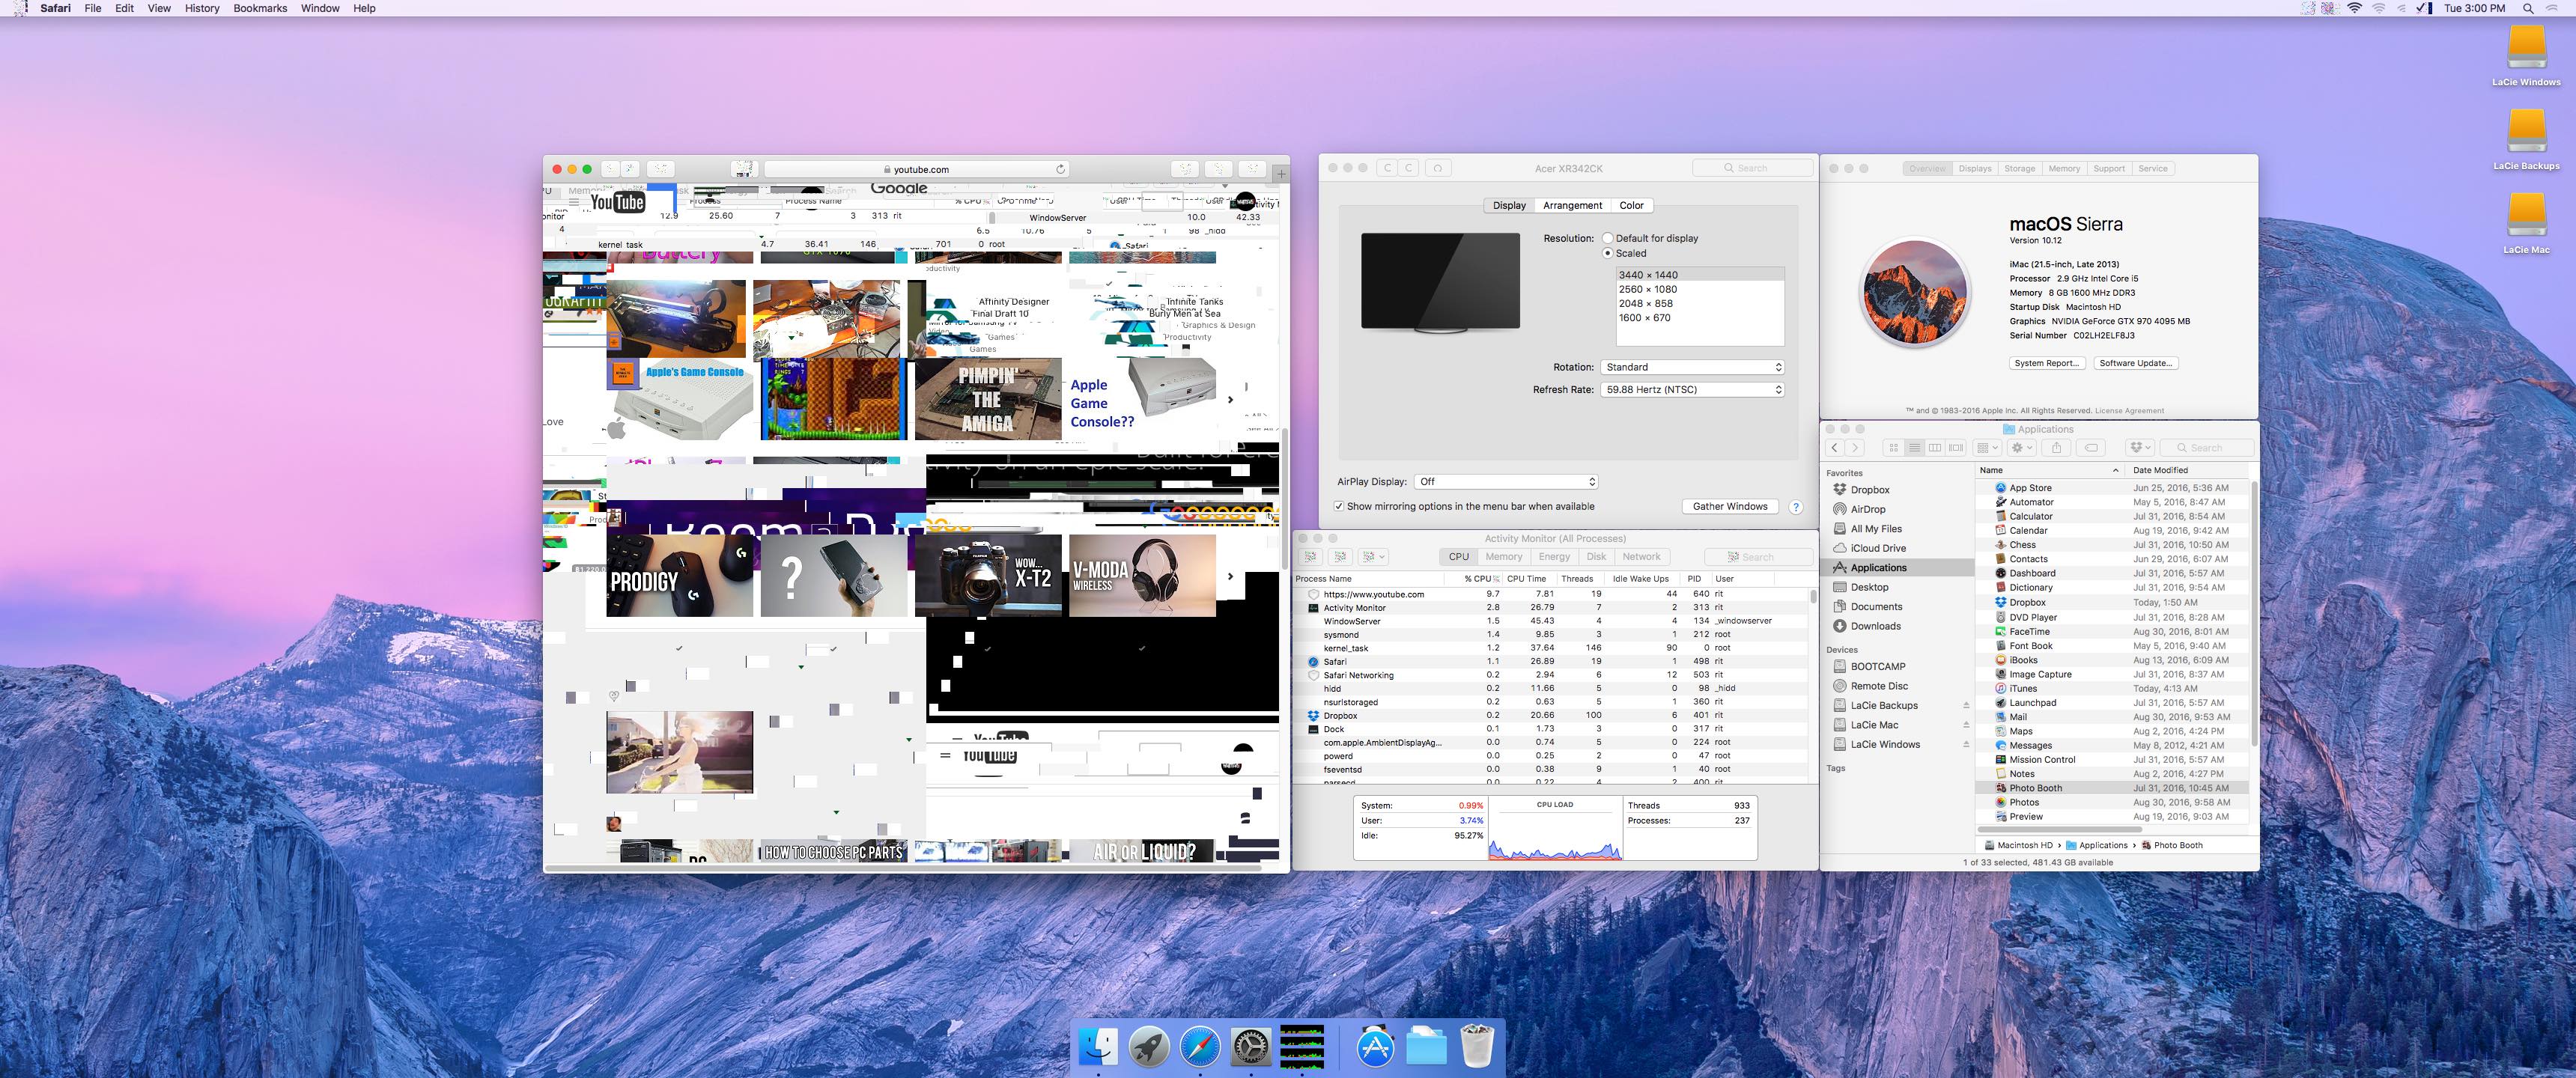Open Finder Action gear dropdown
Viewport: 2576px width, 1078px height.
pyautogui.click(x=2022, y=448)
